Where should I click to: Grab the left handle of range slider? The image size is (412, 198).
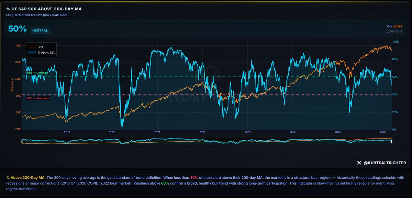22,141
